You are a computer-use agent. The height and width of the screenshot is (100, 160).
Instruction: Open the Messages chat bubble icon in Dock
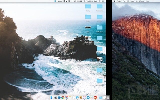77,98
